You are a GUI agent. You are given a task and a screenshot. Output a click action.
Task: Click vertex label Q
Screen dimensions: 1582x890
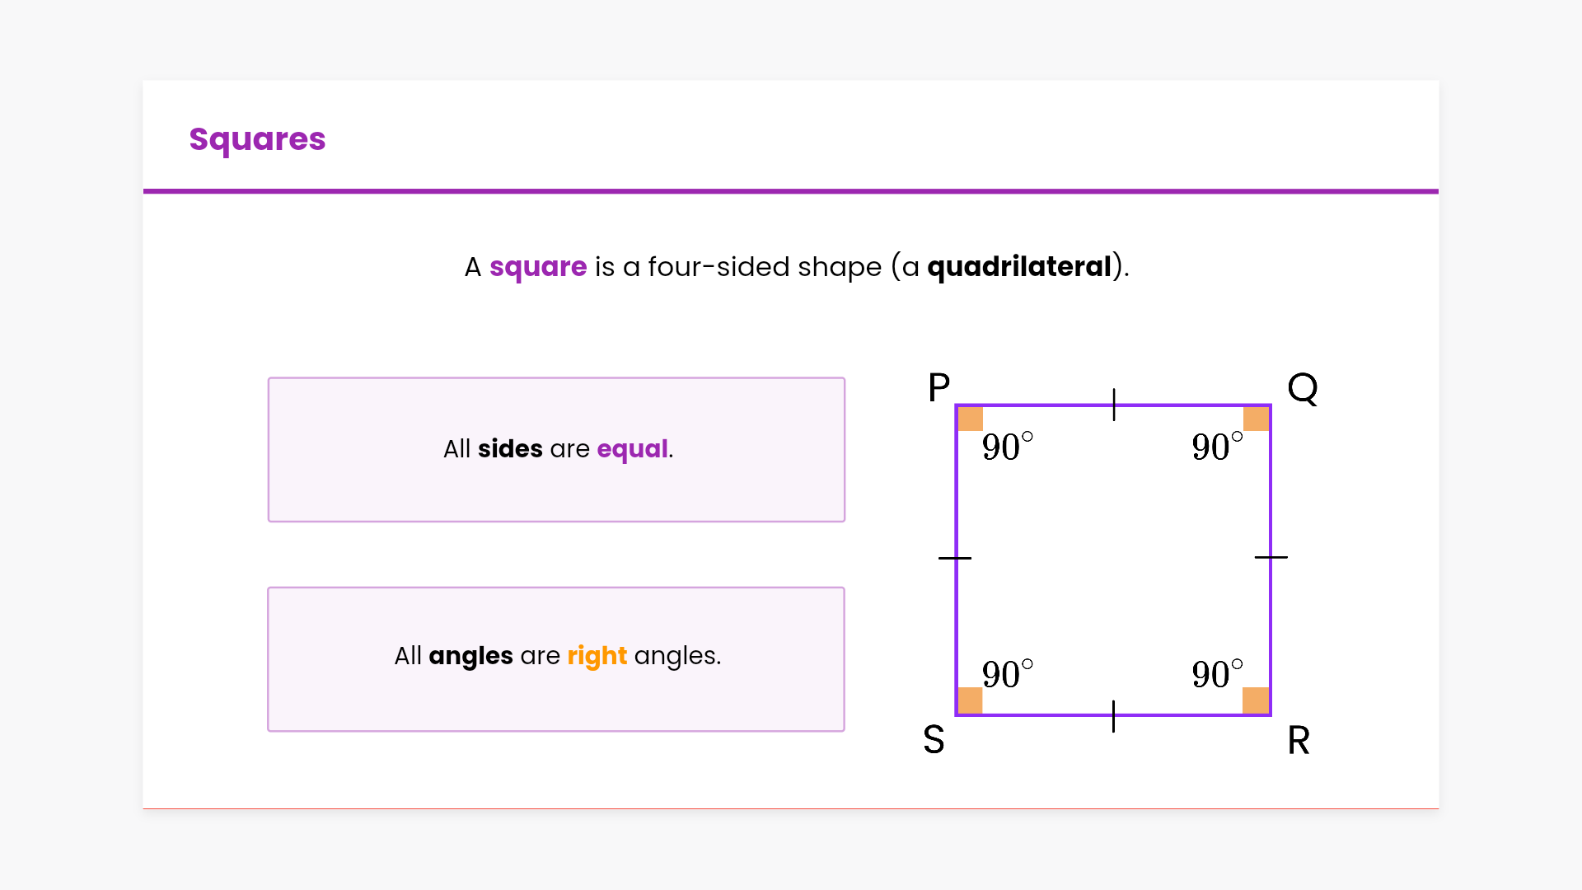click(1303, 387)
